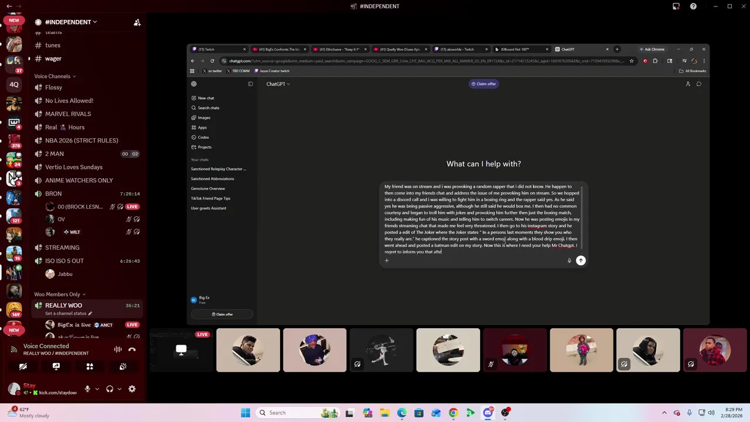750x422 pixels.
Task: Open microphone input options arrow
Action: coord(97,389)
